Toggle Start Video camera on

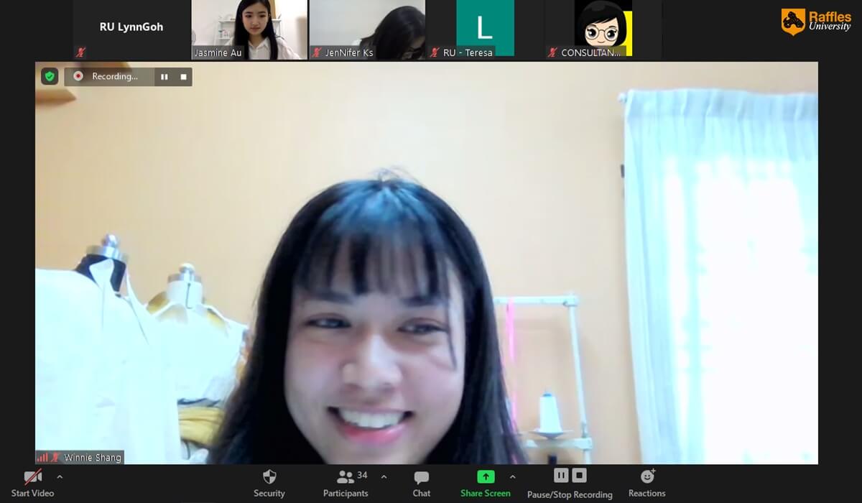pos(32,483)
